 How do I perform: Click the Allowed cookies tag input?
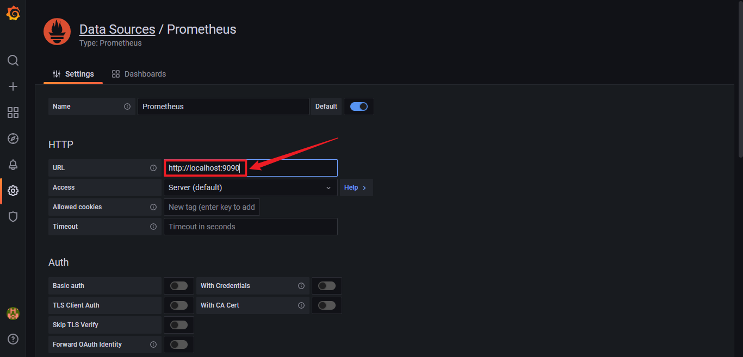point(212,207)
